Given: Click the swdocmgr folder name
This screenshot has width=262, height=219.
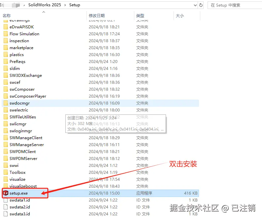Looking at the screenshot, I should (19, 103).
